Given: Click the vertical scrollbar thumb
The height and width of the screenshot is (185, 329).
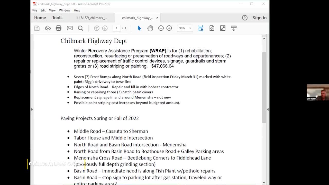Looking at the screenshot, I should (x=264, y=87).
